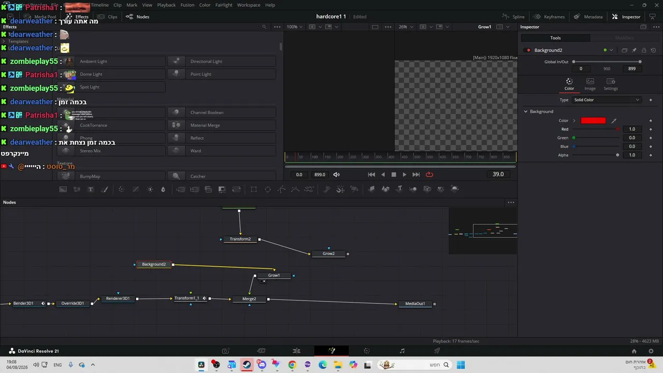Toggle the Keyframes panel
Viewport: 663px width, 373px height.
click(550, 17)
